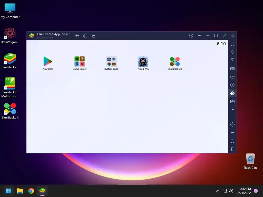This screenshot has height=197, width=263.
Task: Click the BlueStacks taskbar button
Action: click(x=42, y=191)
